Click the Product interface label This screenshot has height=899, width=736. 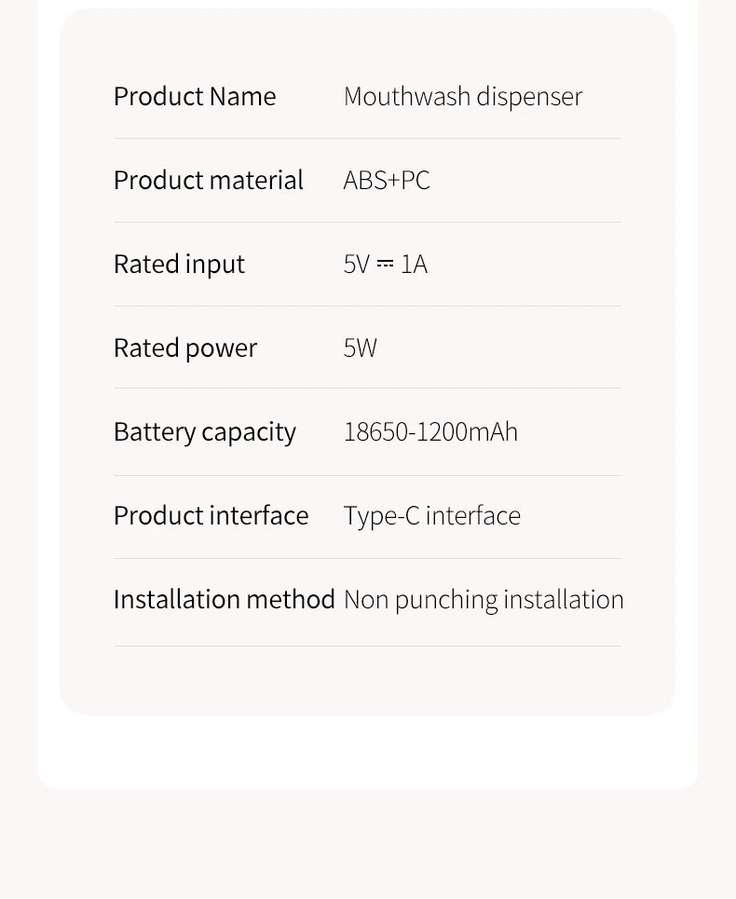pyautogui.click(x=211, y=515)
